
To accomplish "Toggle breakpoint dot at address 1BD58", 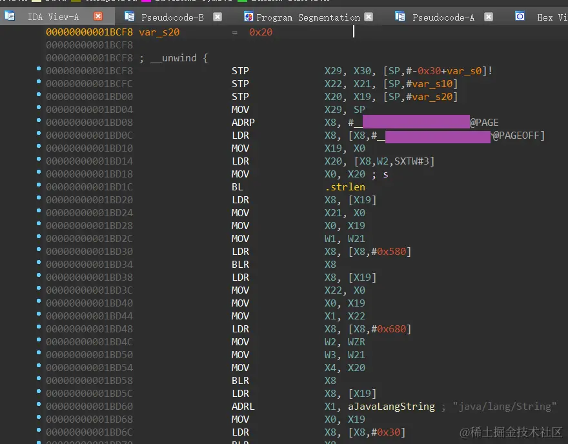I will pyautogui.click(x=39, y=378).
